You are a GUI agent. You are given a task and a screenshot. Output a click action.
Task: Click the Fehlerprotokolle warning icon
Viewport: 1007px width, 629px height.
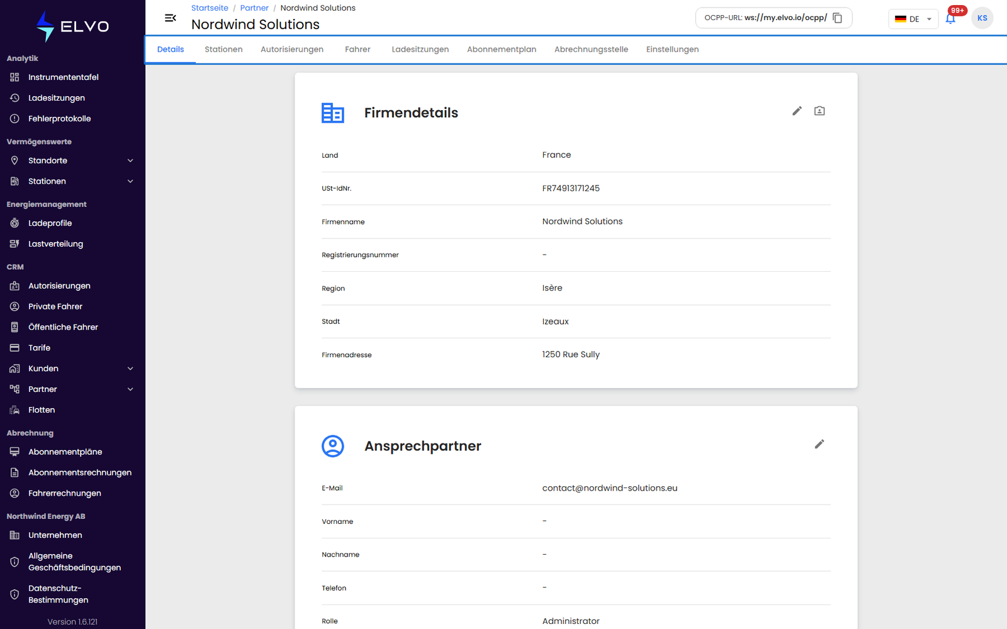coord(14,119)
